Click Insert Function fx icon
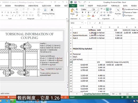Screen dimensions: 138x103 pyautogui.click(x=100, y=23)
